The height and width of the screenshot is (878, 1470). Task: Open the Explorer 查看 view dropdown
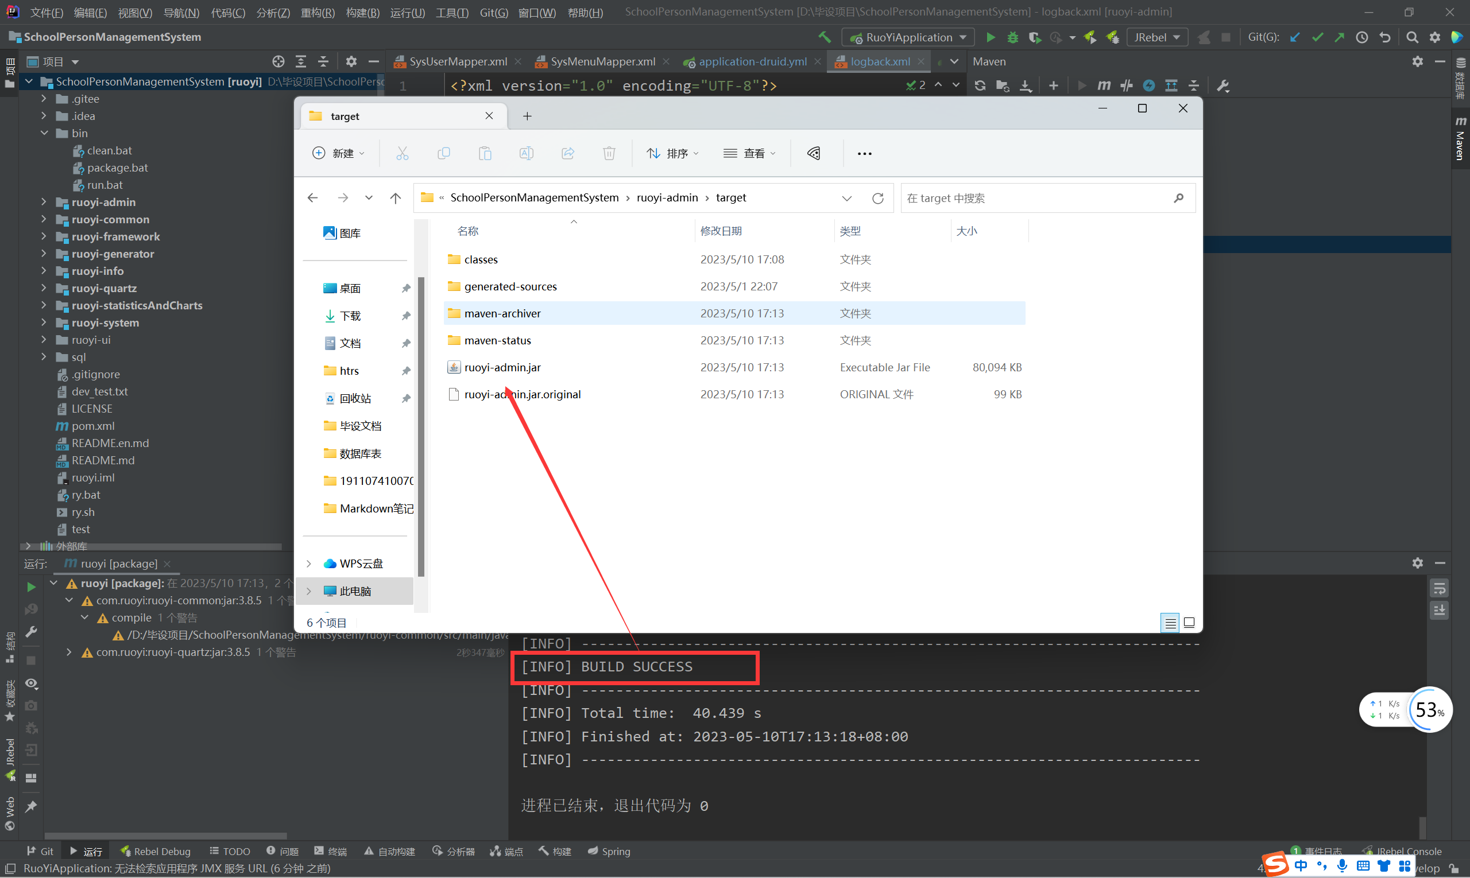749,153
